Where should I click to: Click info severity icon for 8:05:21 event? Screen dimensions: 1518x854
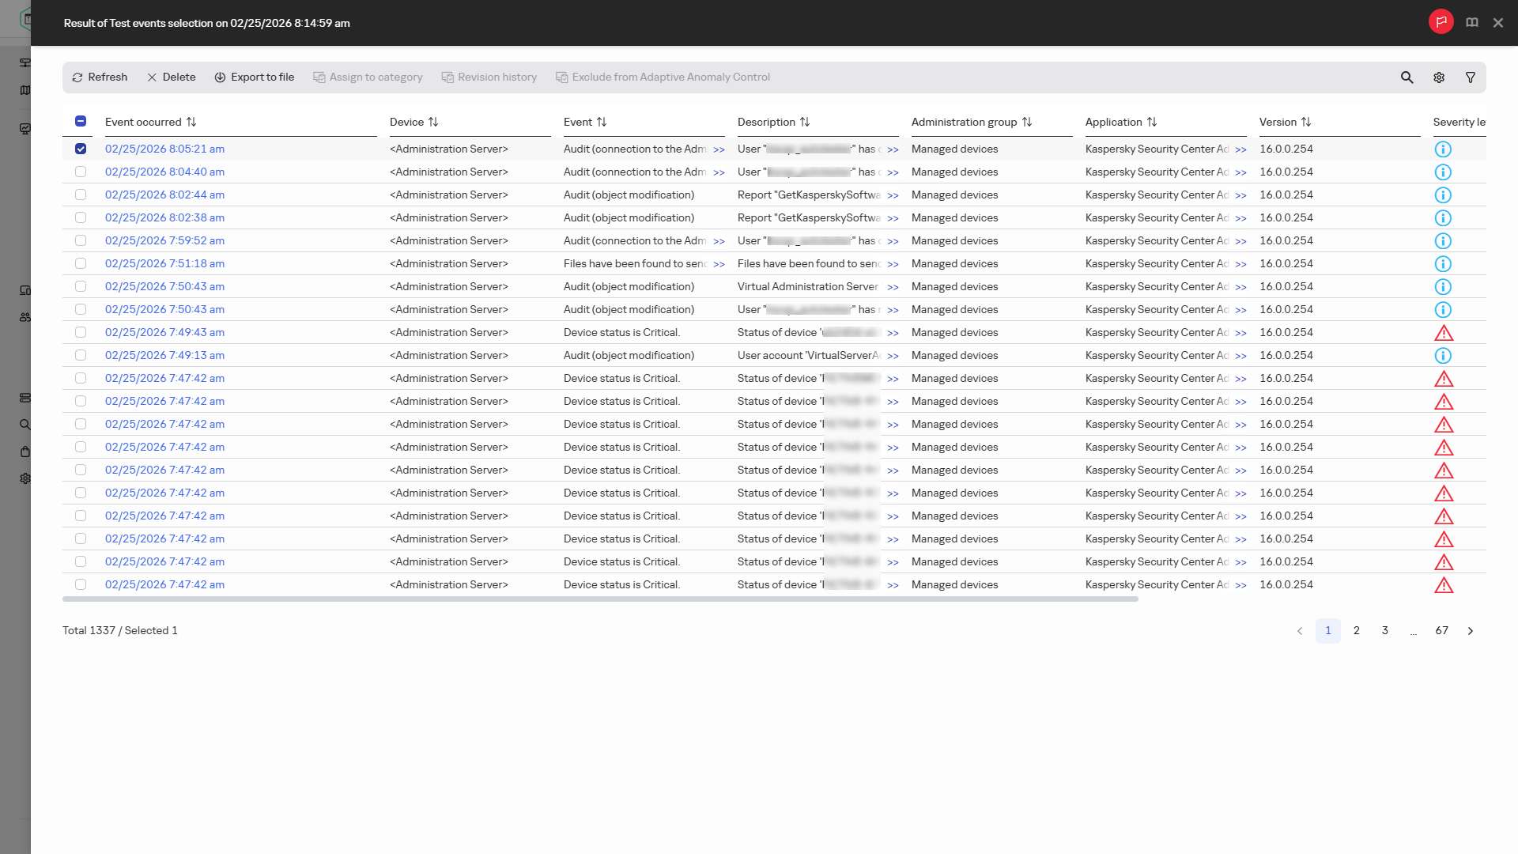[1443, 149]
